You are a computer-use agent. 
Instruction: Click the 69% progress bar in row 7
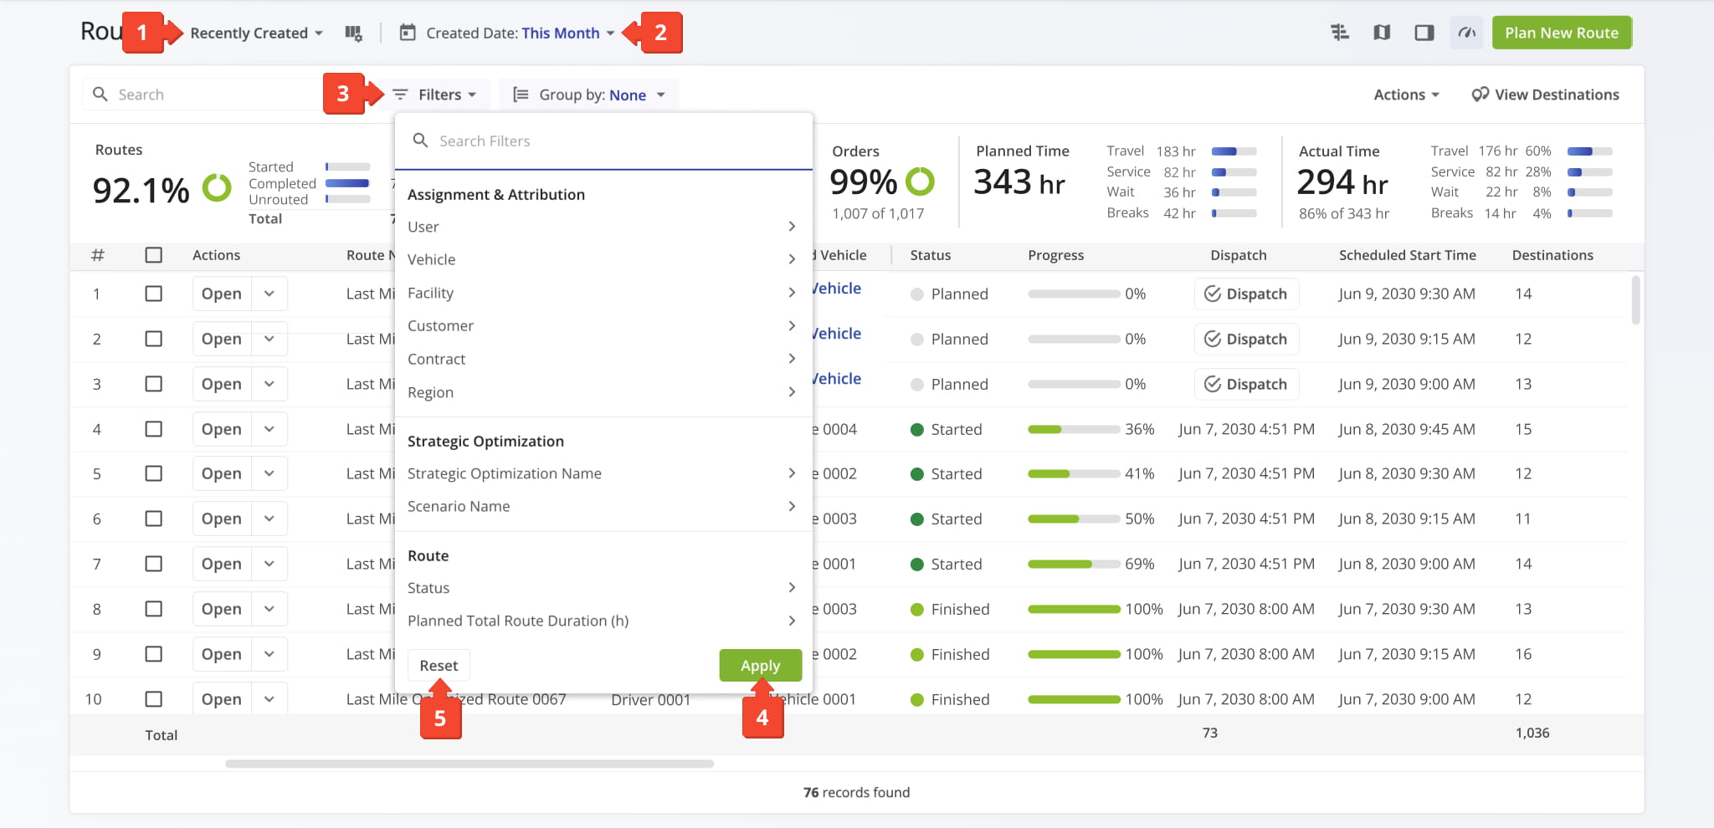click(x=1074, y=564)
